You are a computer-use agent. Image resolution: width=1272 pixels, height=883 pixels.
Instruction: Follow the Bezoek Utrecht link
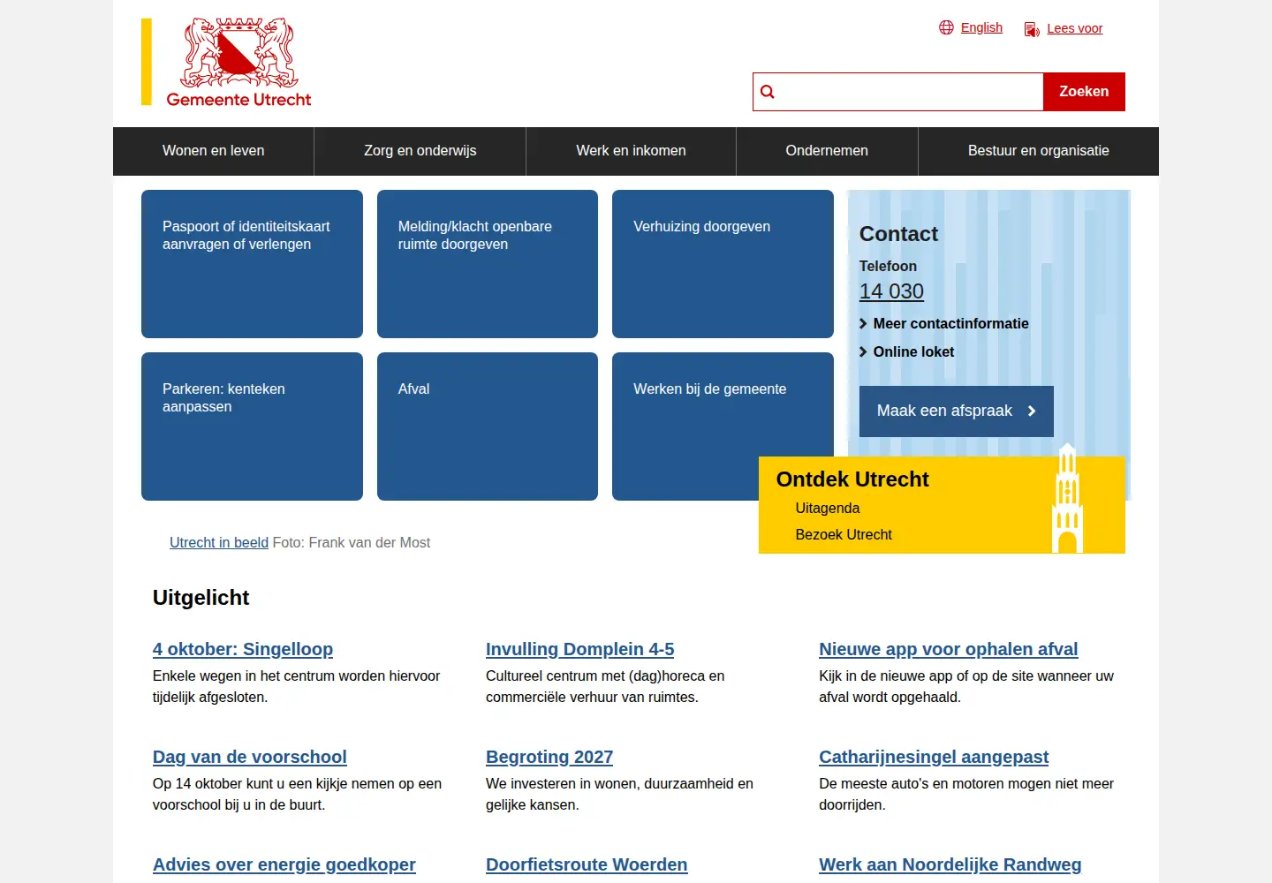click(844, 535)
